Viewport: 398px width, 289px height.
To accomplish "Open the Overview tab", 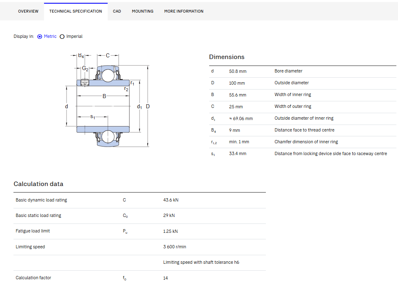I will pyautogui.click(x=28, y=11).
